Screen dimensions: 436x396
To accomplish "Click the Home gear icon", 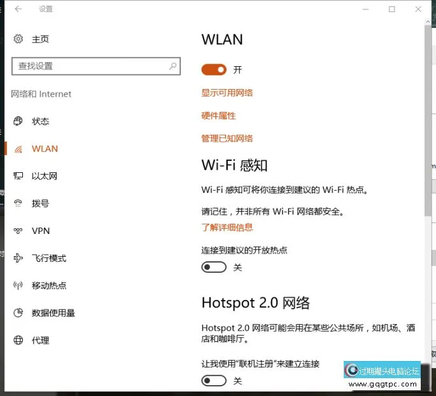I will [18, 39].
